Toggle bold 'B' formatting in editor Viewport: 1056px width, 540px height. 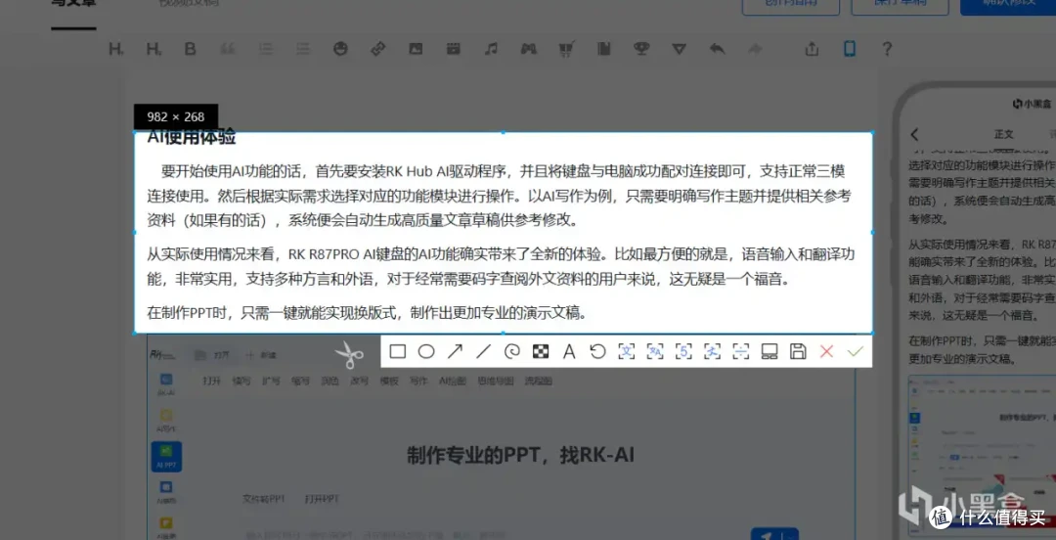191,49
